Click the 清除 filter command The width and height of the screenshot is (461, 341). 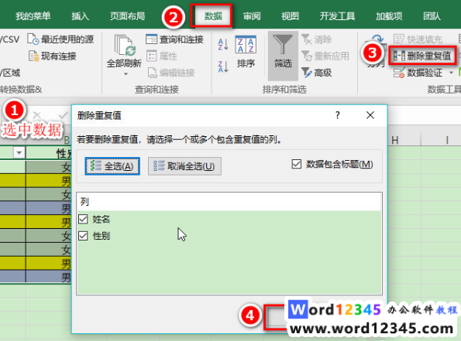click(317, 39)
